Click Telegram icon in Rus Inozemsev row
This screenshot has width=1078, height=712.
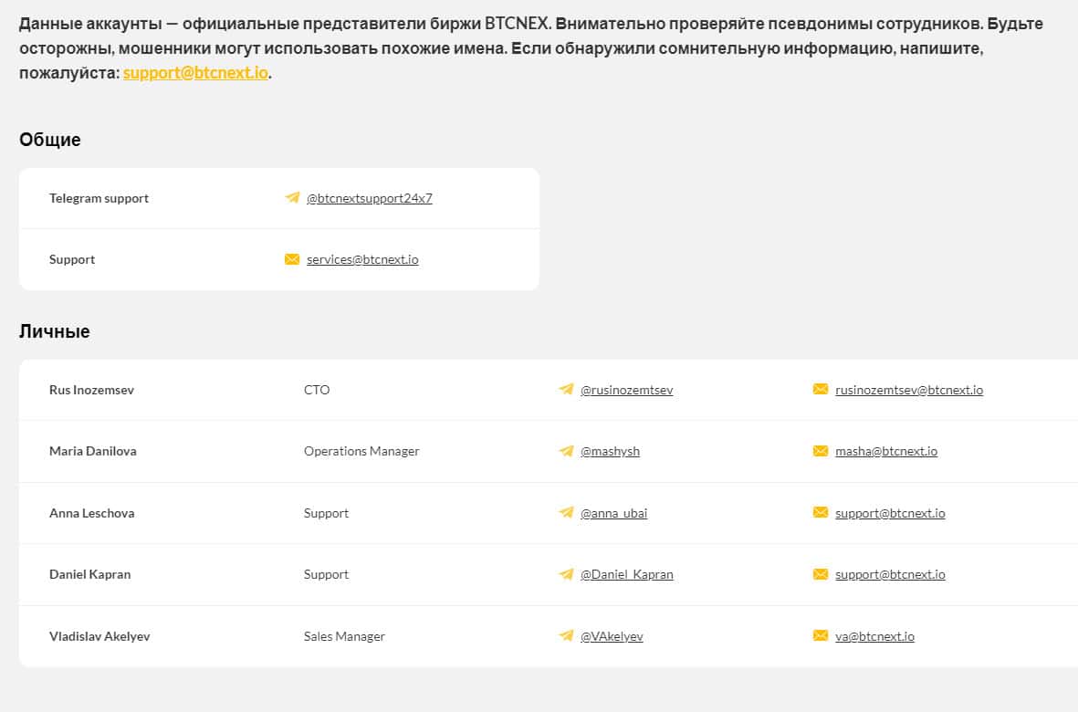[x=566, y=389]
